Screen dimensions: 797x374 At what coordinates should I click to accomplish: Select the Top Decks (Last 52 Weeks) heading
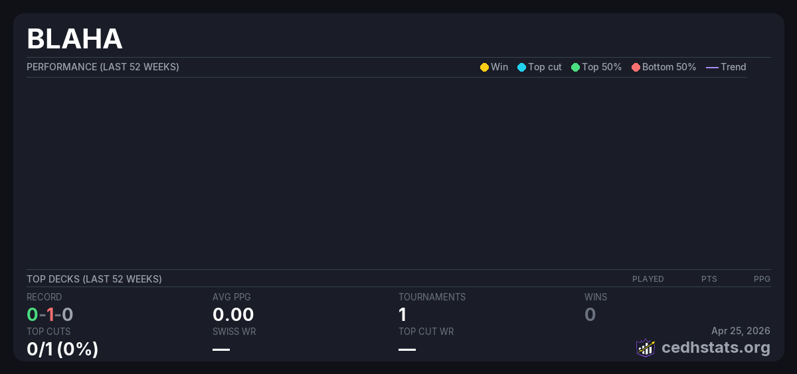click(94, 279)
